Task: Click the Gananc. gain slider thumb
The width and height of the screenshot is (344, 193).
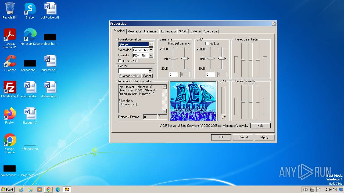Action: tap(185, 58)
